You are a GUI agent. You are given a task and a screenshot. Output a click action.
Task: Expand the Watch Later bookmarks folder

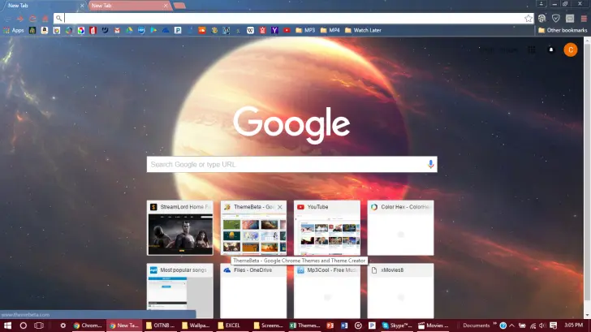coord(364,30)
